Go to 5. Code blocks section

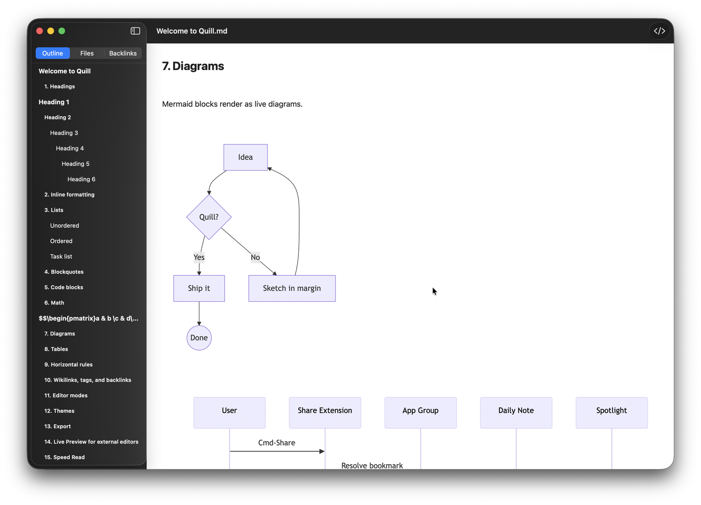point(64,287)
